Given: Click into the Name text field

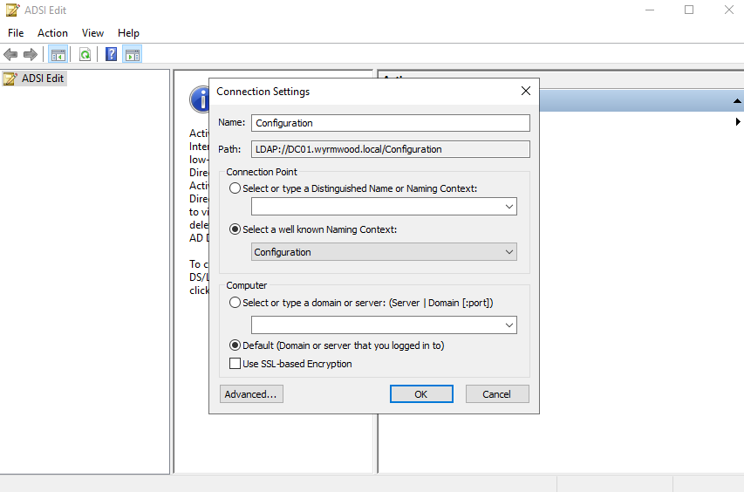Looking at the screenshot, I should [390, 123].
